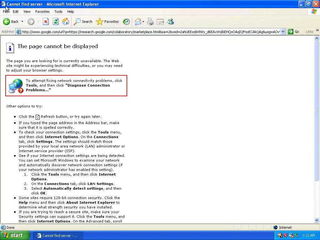The height and width of the screenshot is (240, 320).
Task: Open Messenger people icon
Action: click(170, 22)
